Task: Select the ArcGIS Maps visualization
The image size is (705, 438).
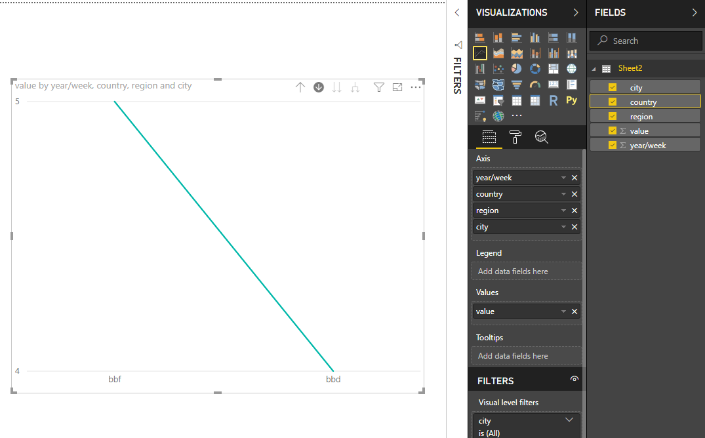Action: (x=498, y=116)
